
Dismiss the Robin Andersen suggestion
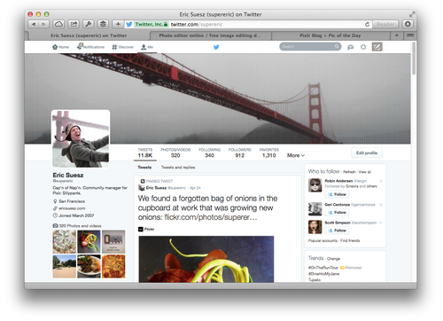[381, 181]
